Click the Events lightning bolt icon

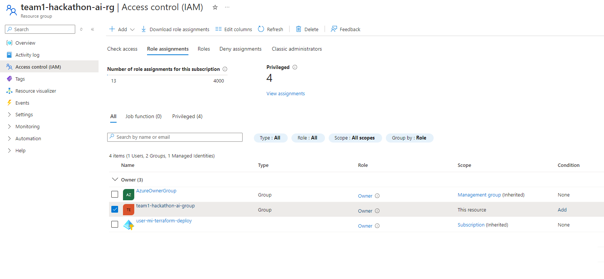9,103
